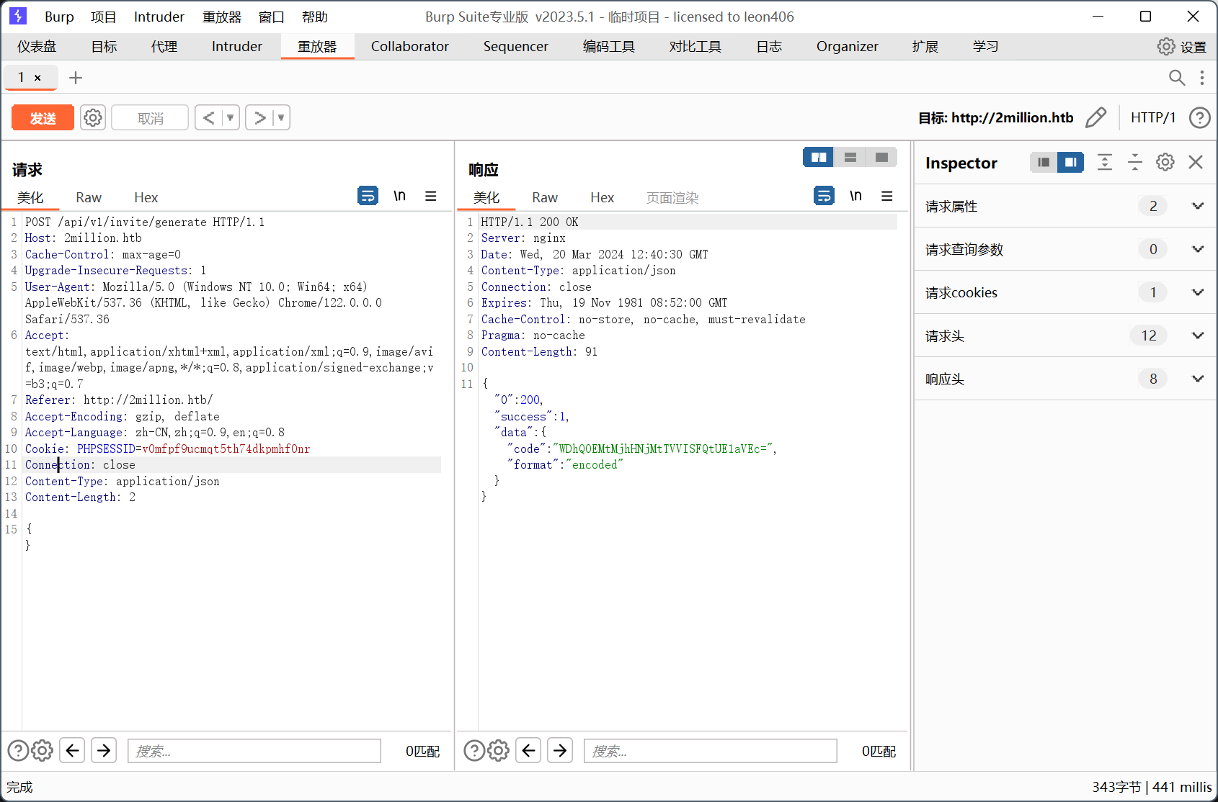Click the pencil icon to edit target

1095,117
